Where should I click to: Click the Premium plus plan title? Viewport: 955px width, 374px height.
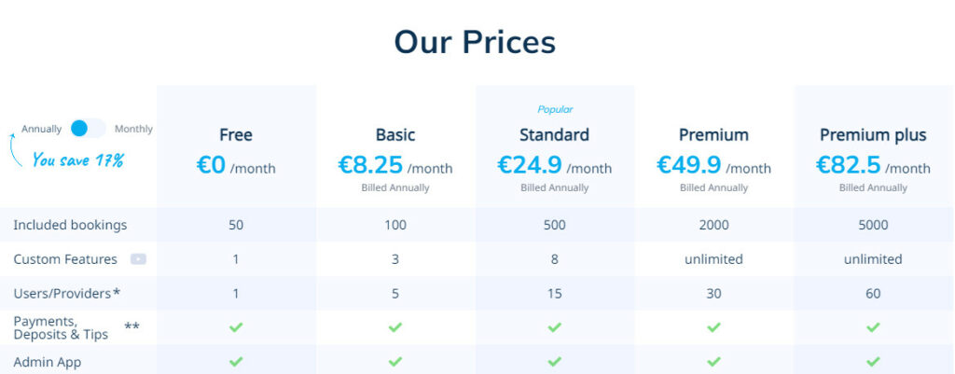point(873,135)
